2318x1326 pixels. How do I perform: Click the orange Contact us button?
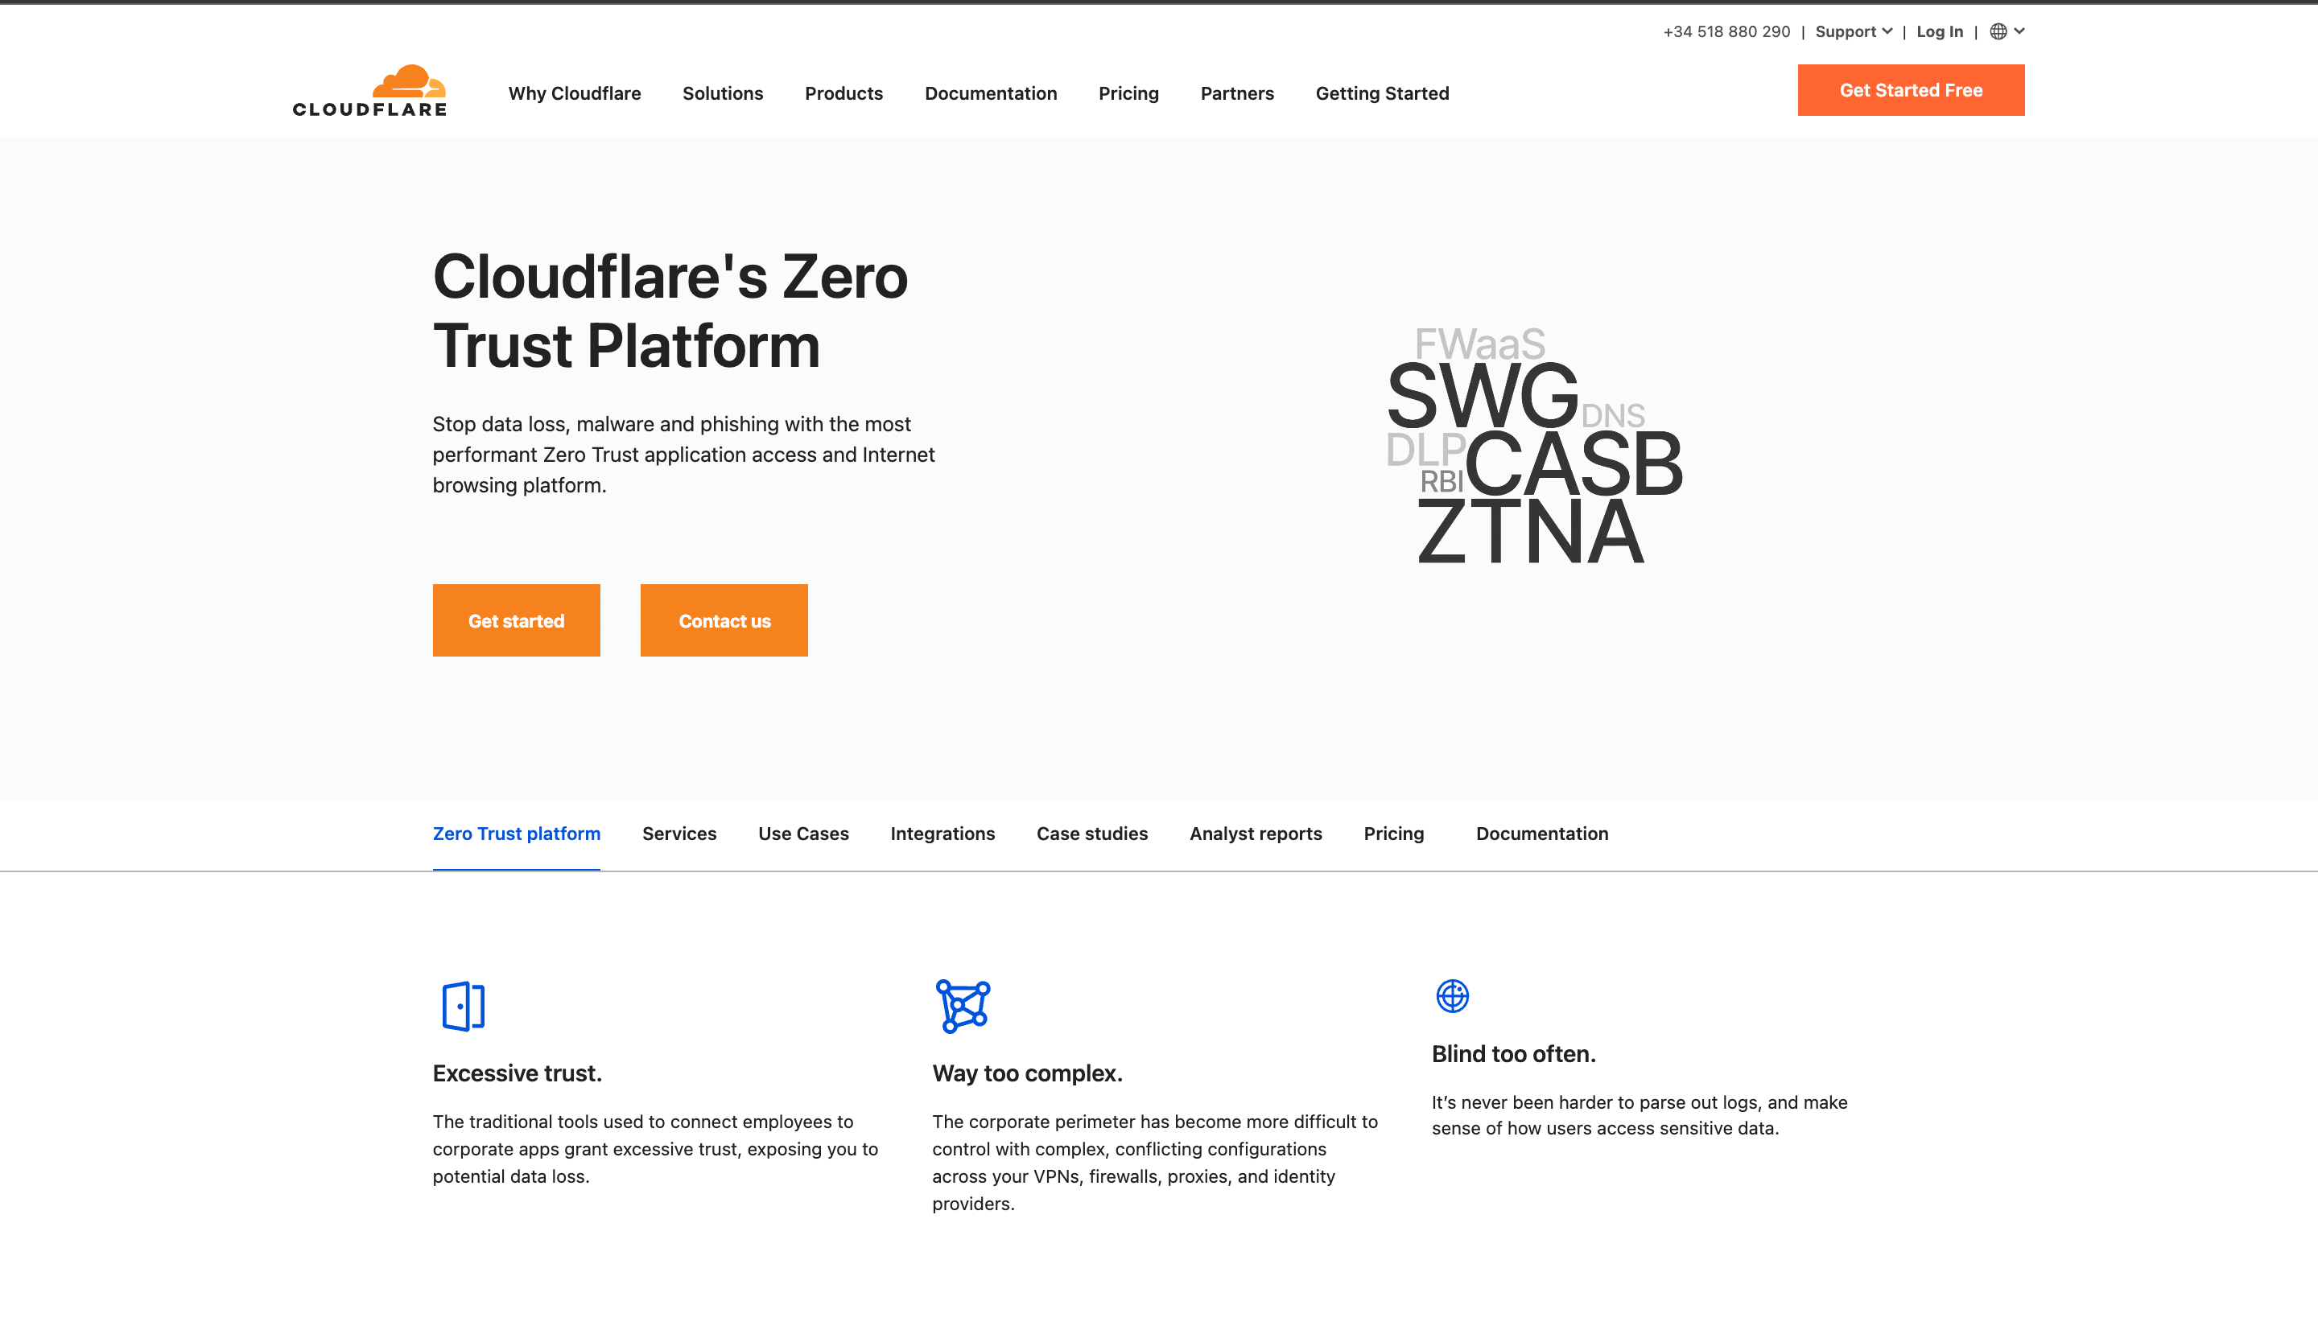tap(724, 620)
